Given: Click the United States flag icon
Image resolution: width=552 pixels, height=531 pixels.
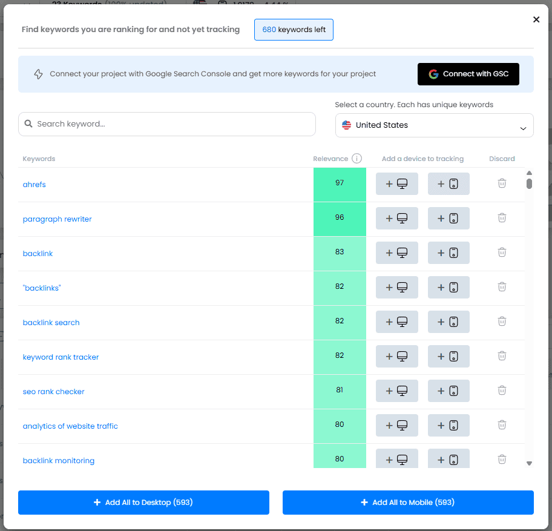Looking at the screenshot, I should pyautogui.click(x=346, y=125).
